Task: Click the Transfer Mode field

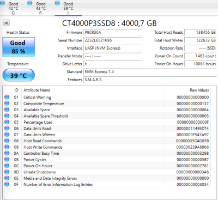Action: [113, 56]
